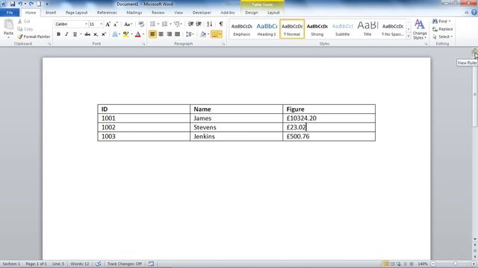
Task: Open the Word Help question mark icon
Action: tap(474, 13)
